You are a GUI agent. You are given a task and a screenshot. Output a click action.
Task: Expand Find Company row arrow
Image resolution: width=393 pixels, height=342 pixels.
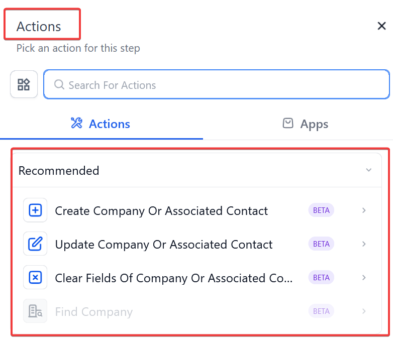tap(364, 311)
